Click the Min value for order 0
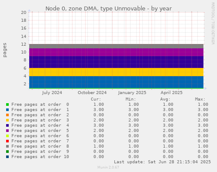 134,105
